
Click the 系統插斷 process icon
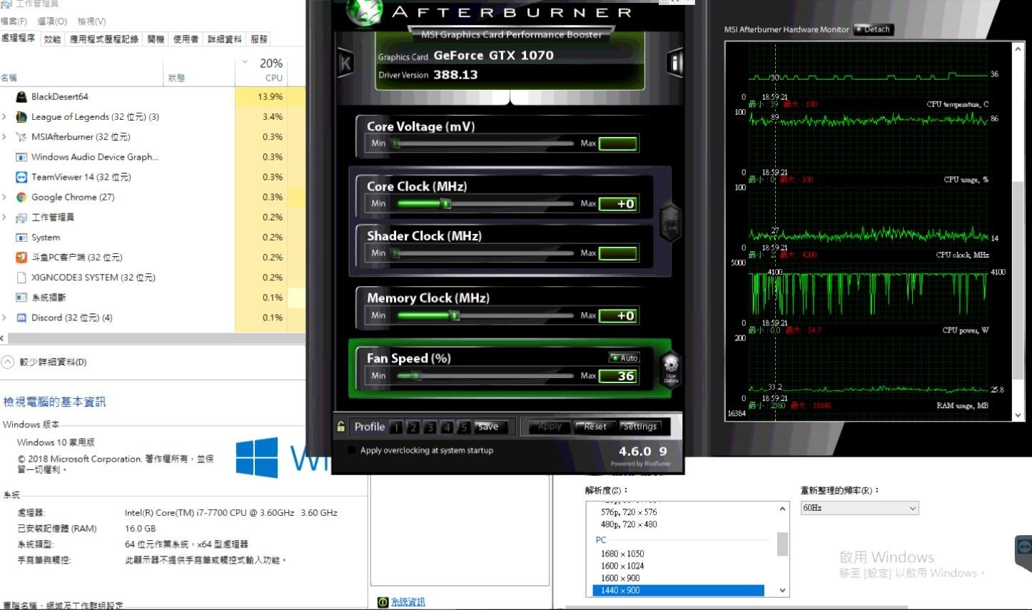tap(21, 298)
